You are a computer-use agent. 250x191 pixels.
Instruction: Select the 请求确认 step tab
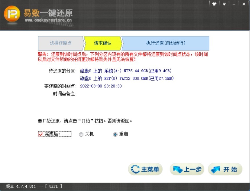(x=102, y=43)
